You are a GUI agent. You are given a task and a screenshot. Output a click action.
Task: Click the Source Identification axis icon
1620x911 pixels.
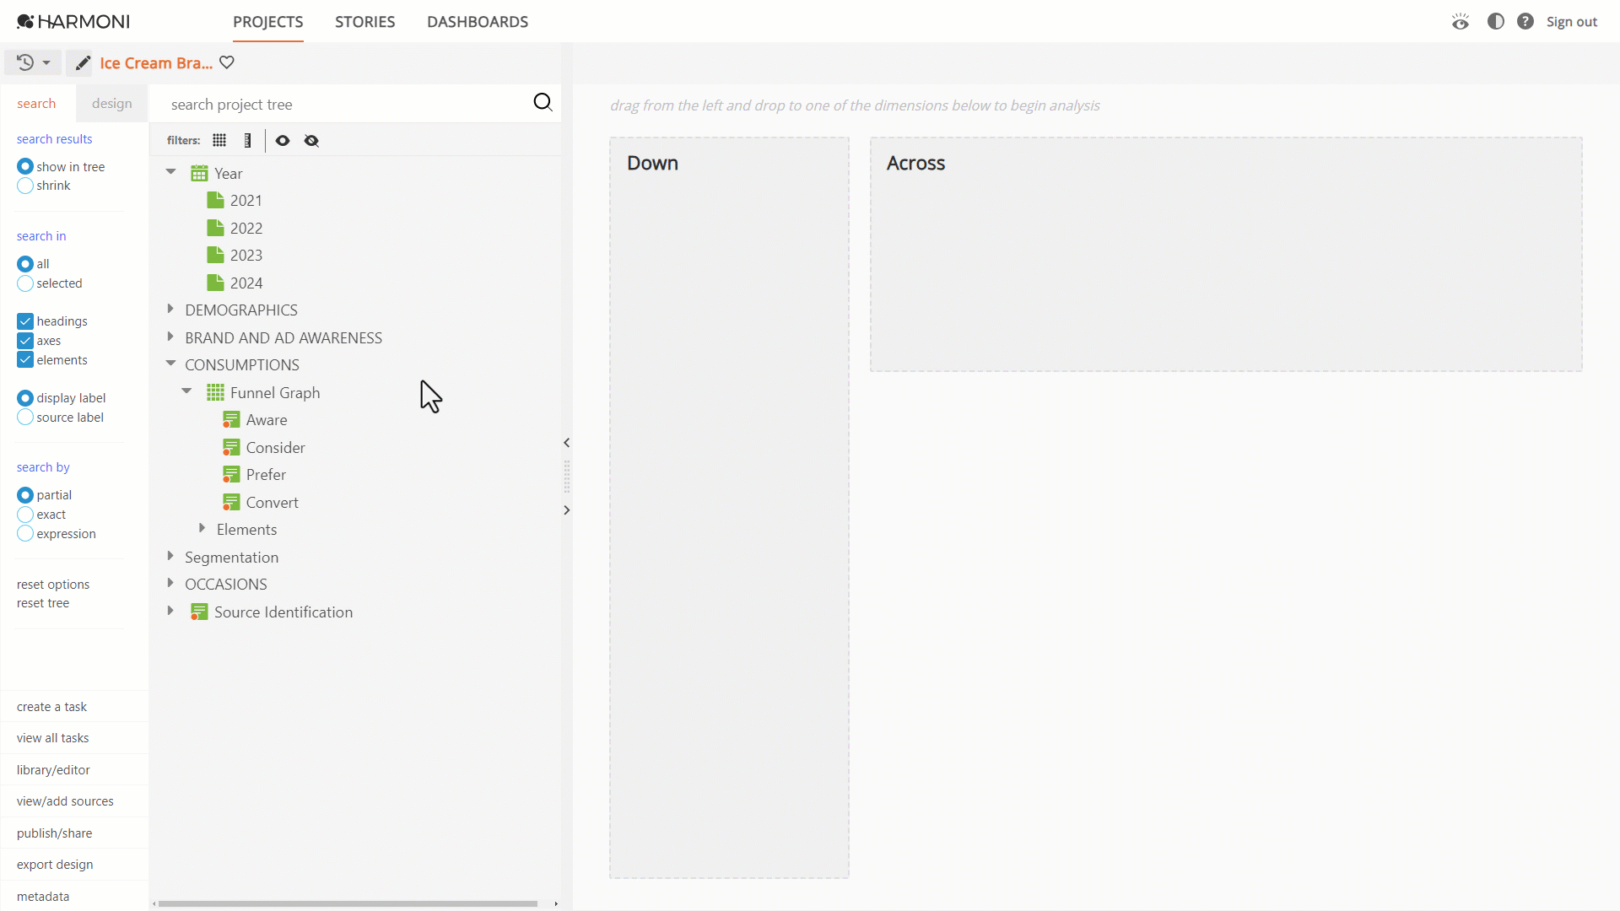point(199,612)
